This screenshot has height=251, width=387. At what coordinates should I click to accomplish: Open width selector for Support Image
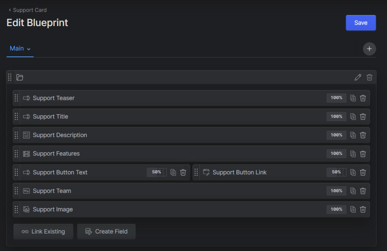336,209
